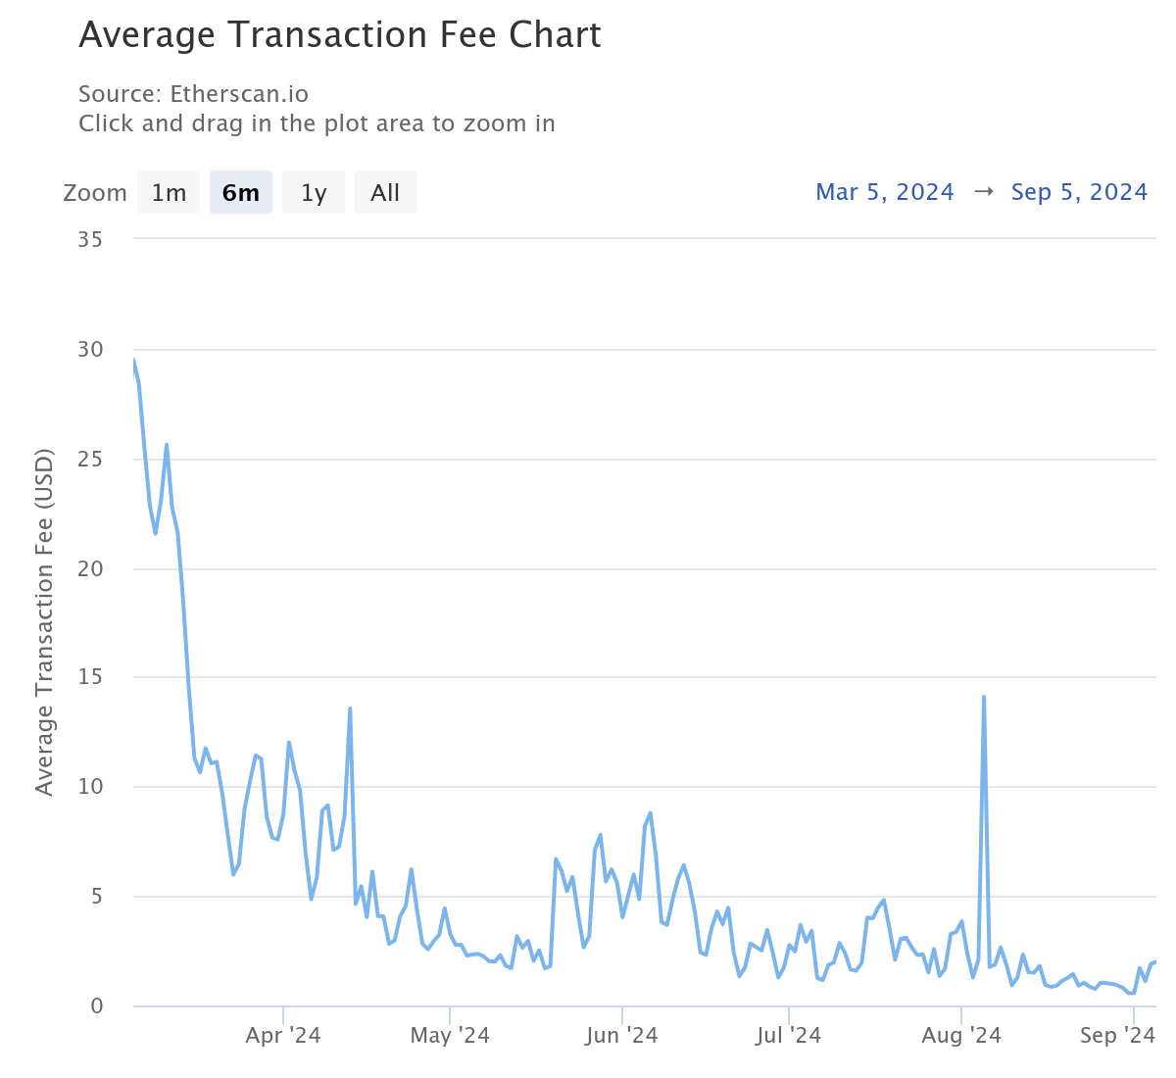Image resolution: width=1176 pixels, height=1078 pixels.
Task: Click the late March peak on the line
Action: pyautogui.click(x=350, y=708)
